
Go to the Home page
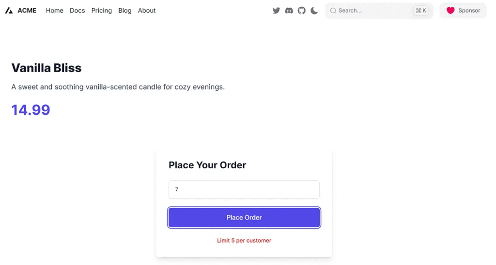click(x=55, y=11)
